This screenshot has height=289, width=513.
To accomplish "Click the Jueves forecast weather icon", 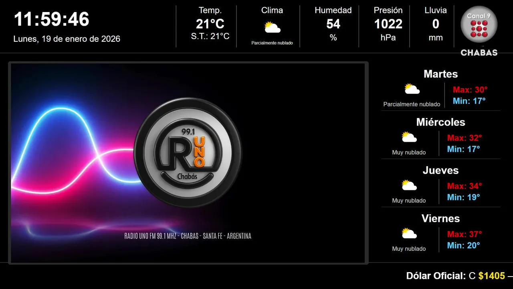I will click(x=409, y=185).
